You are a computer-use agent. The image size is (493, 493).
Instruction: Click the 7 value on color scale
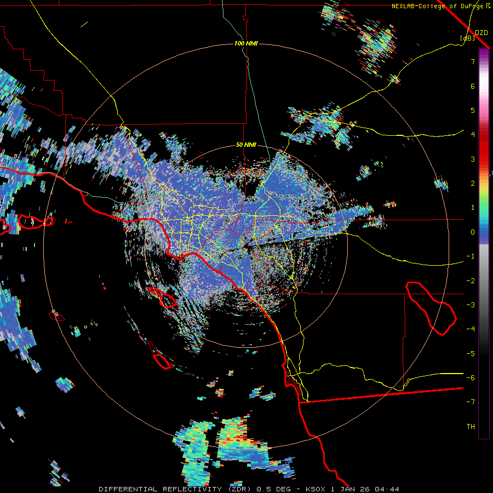(473, 61)
